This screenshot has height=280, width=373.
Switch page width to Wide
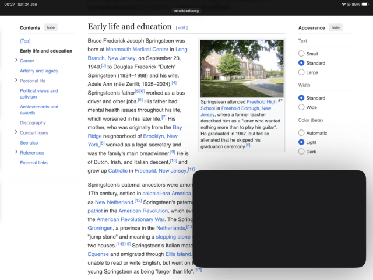(301, 107)
